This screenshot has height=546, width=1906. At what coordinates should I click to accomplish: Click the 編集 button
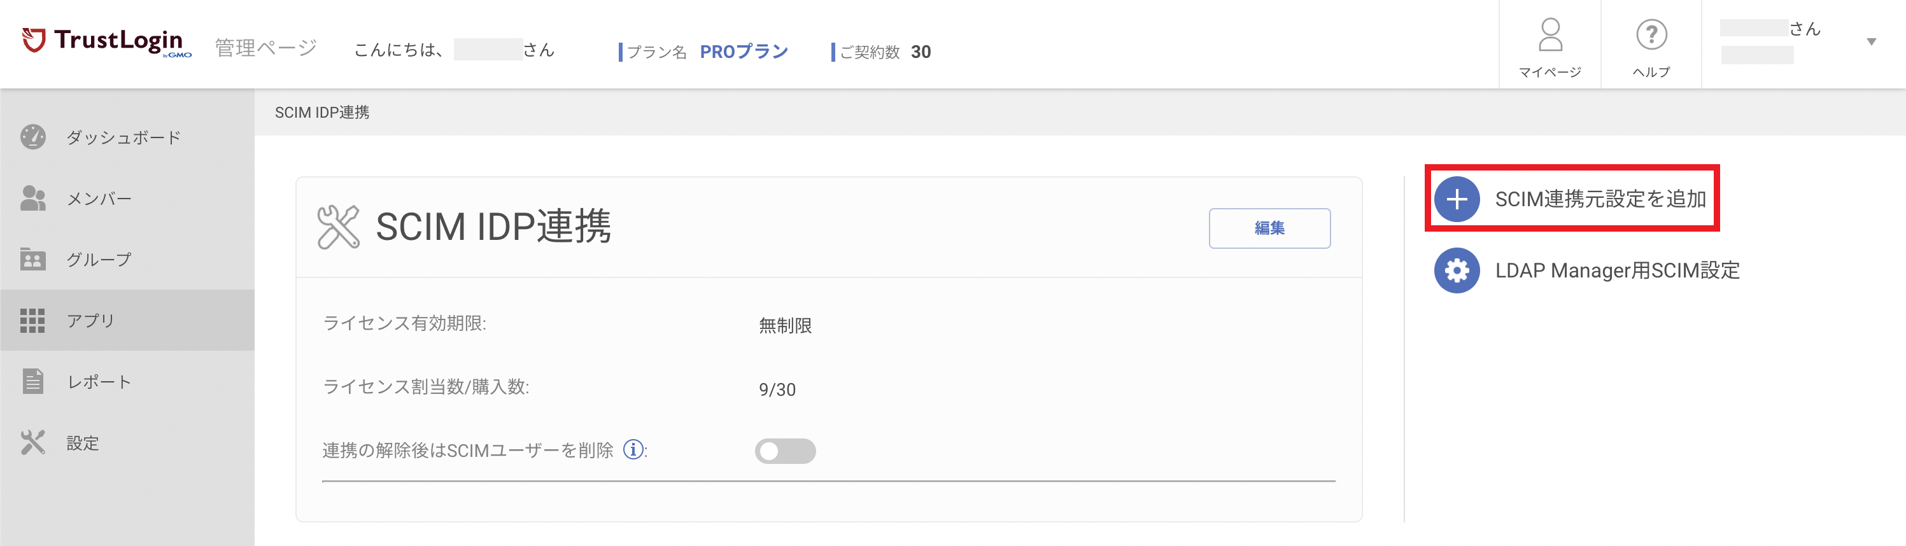pyautogui.click(x=1269, y=228)
